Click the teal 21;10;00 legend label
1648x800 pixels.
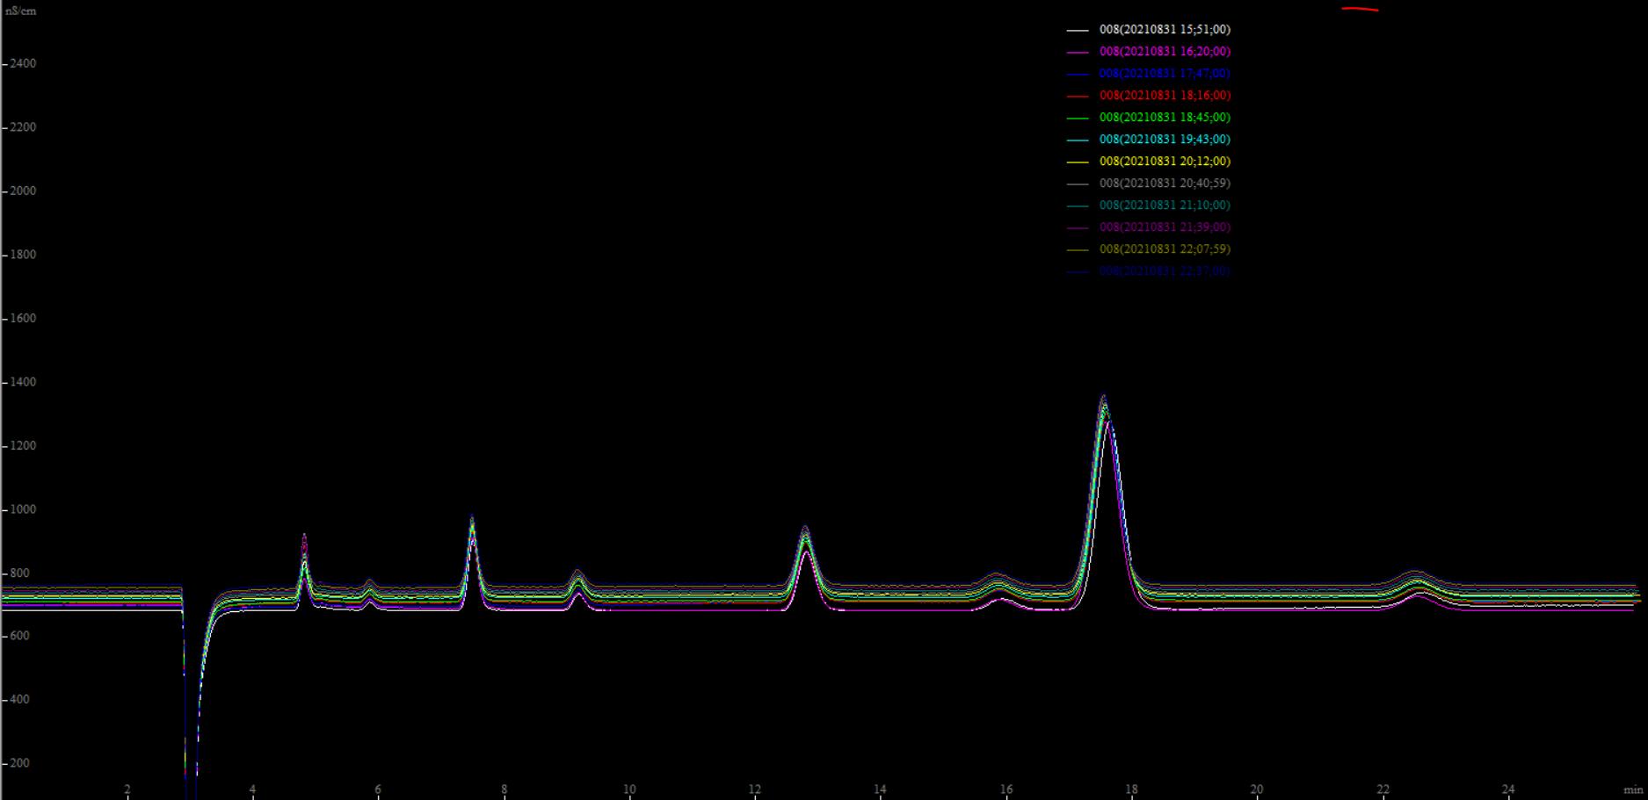tap(1164, 205)
